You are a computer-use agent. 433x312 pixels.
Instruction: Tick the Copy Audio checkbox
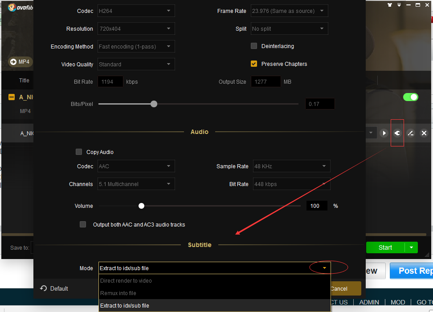[79, 152]
